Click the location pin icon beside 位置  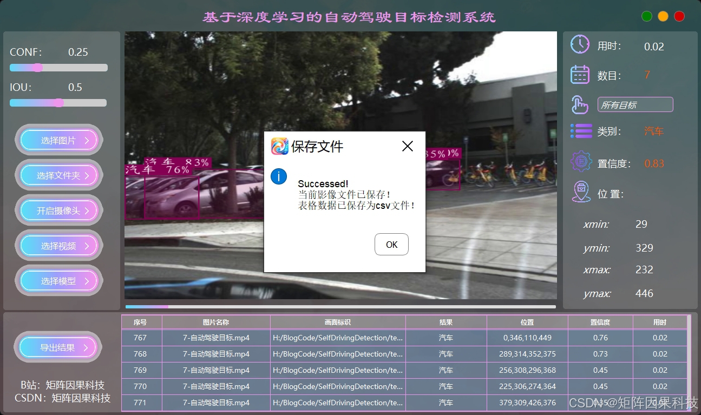point(581,192)
